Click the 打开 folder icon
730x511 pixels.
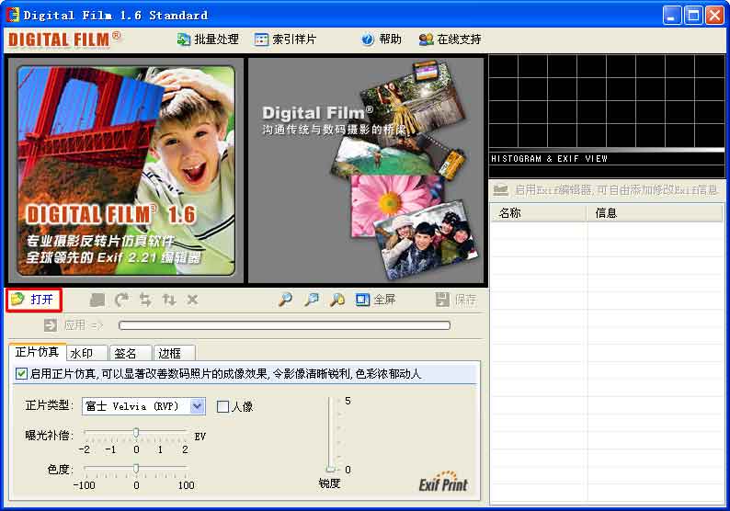point(17,300)
